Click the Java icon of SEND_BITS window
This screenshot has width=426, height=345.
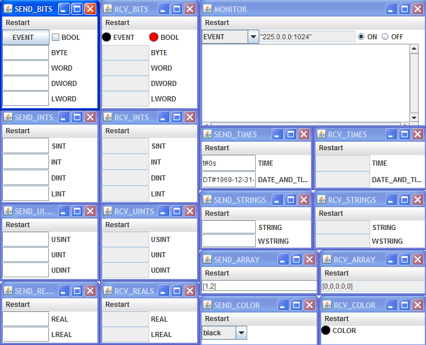[x=8, y=9]
